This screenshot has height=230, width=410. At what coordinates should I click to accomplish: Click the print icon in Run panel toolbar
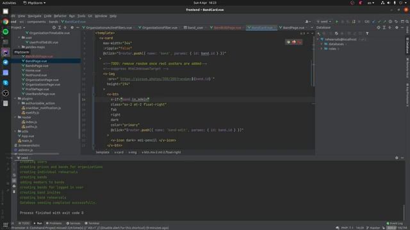[x=14, y=186]
